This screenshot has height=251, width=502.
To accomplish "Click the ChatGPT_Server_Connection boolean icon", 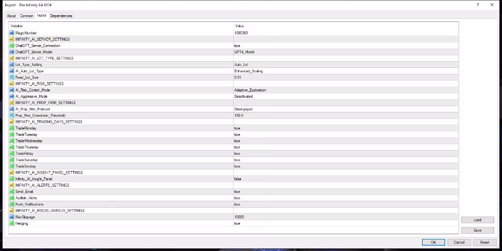I will point(12,45).
